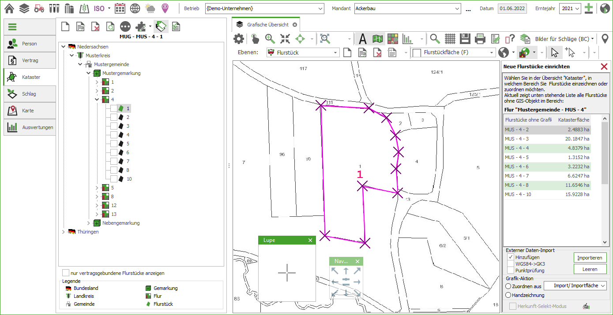Click the settings gear in map toolbar

pos(239,39)
